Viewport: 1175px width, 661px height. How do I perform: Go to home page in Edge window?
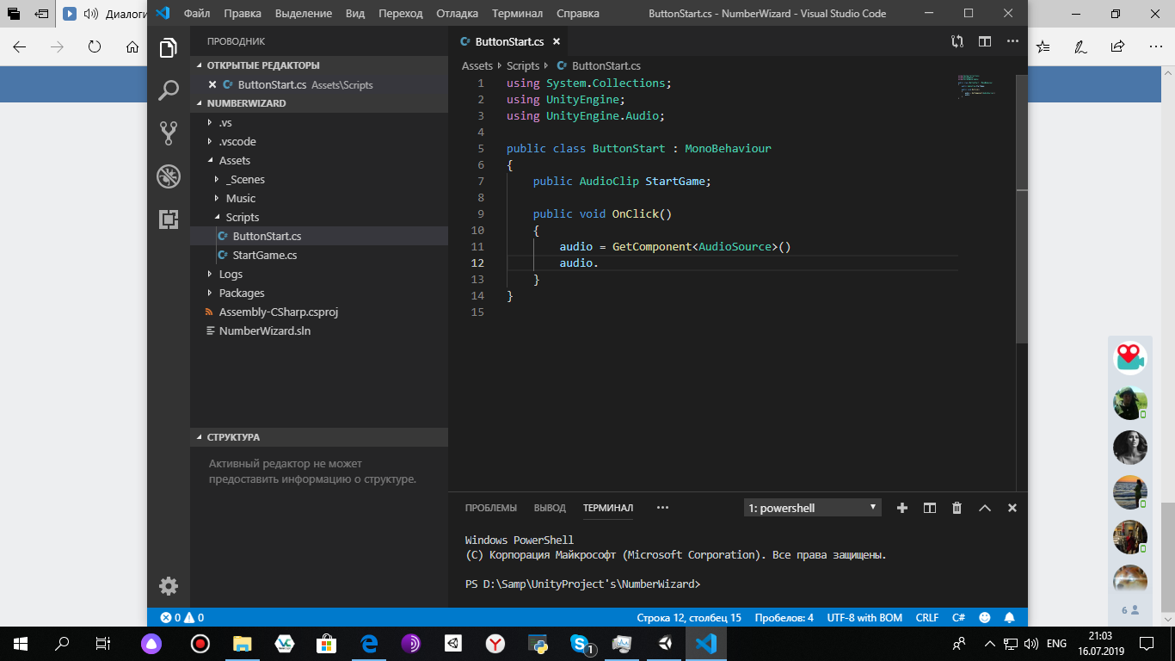pyautogui.click(x=132, y=46)
